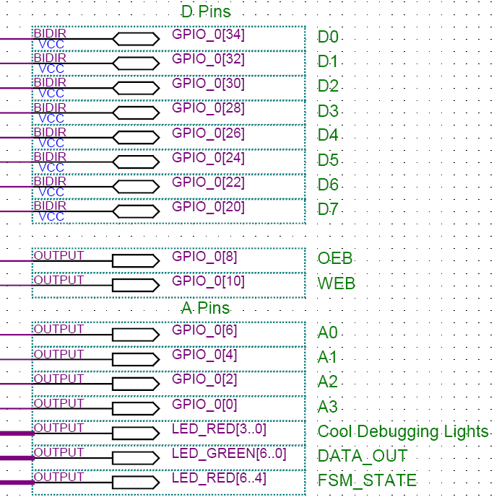Click the pin symbol beside GPIO_0[20]

click(136, 211)
